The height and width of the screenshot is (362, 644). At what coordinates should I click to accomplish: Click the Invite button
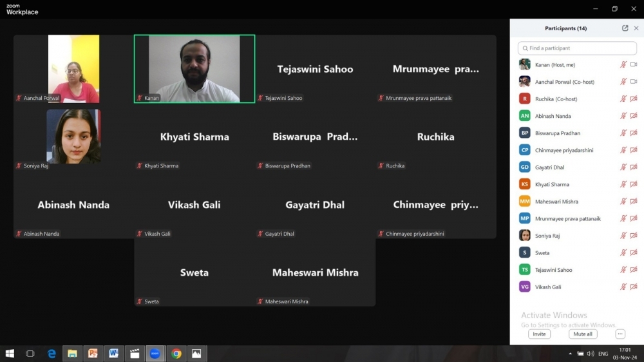(539, 334)
